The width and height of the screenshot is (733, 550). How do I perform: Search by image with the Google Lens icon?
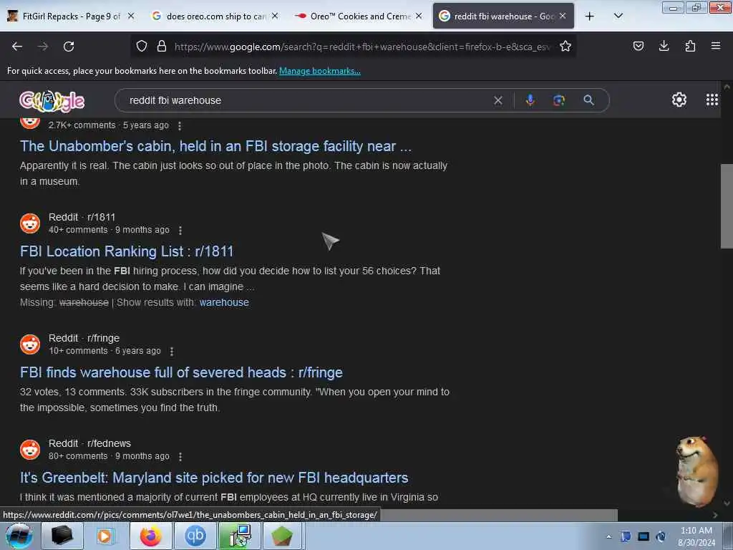pos(558,100)
